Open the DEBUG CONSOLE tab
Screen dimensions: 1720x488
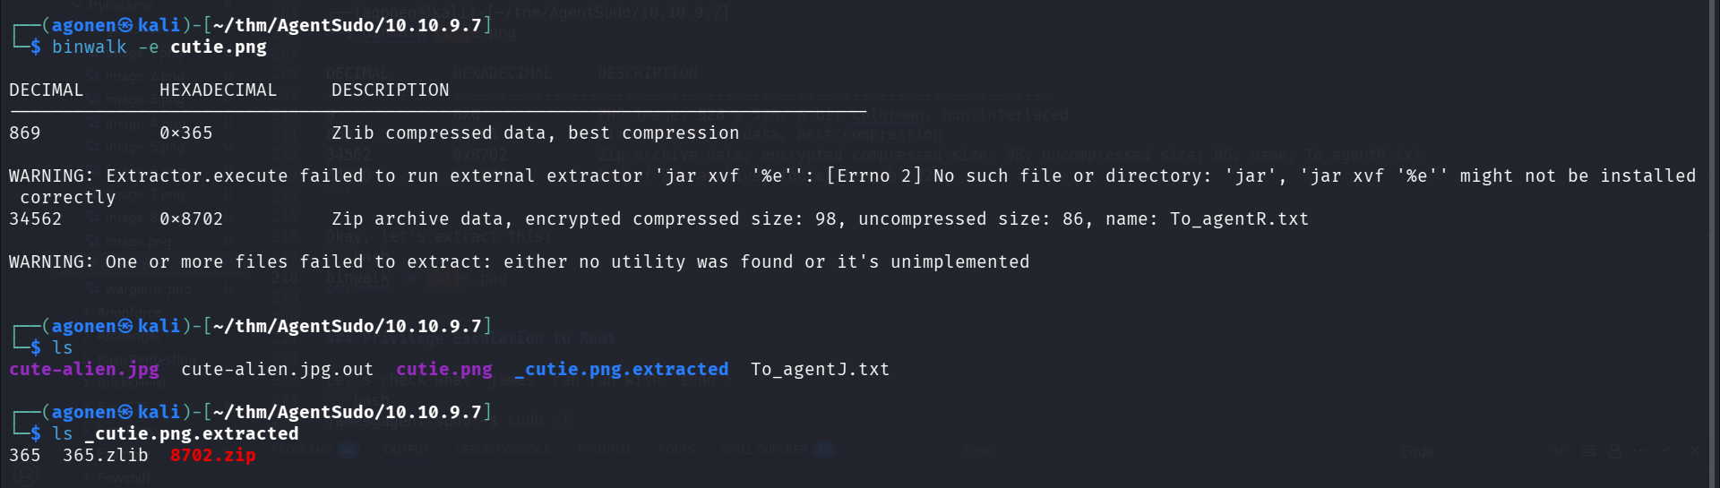click(x=503, y=449)
